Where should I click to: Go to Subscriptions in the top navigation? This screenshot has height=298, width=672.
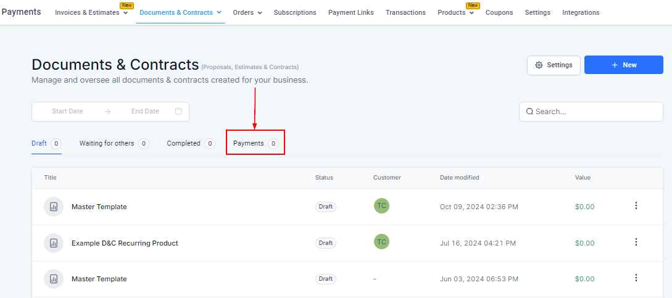(x=295, y=12)
